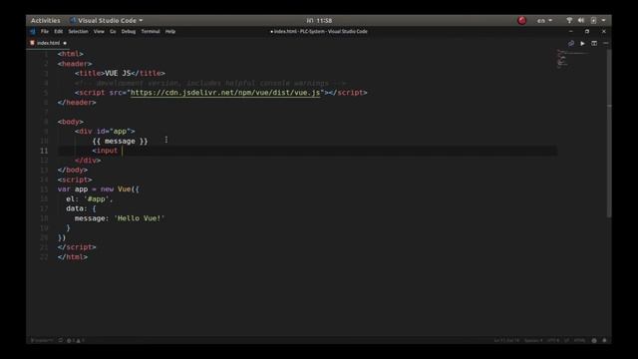Click the jsdelivr vue.js CDN link
This screenshot has width=638, height=359.
225,93
